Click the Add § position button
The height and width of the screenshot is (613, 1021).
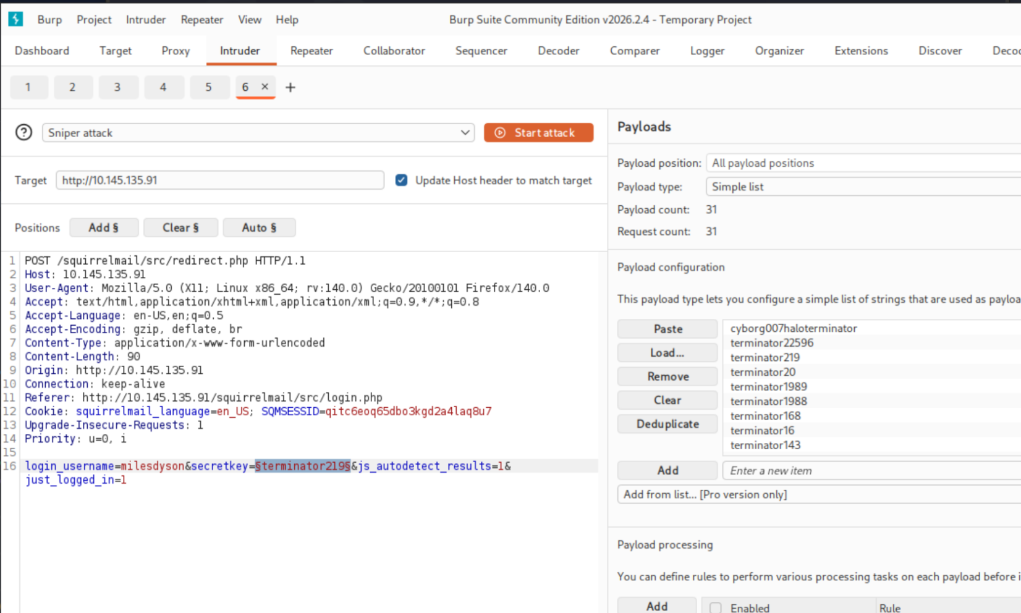click(x=103, y=227)
